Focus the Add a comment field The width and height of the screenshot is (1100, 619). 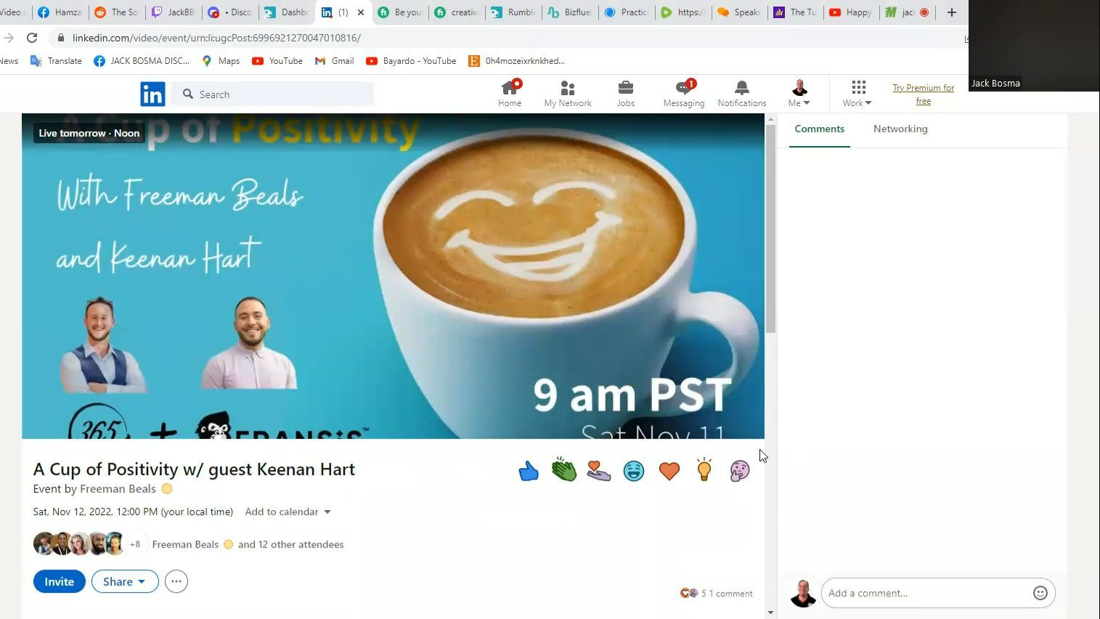click(x=927, y=593)
